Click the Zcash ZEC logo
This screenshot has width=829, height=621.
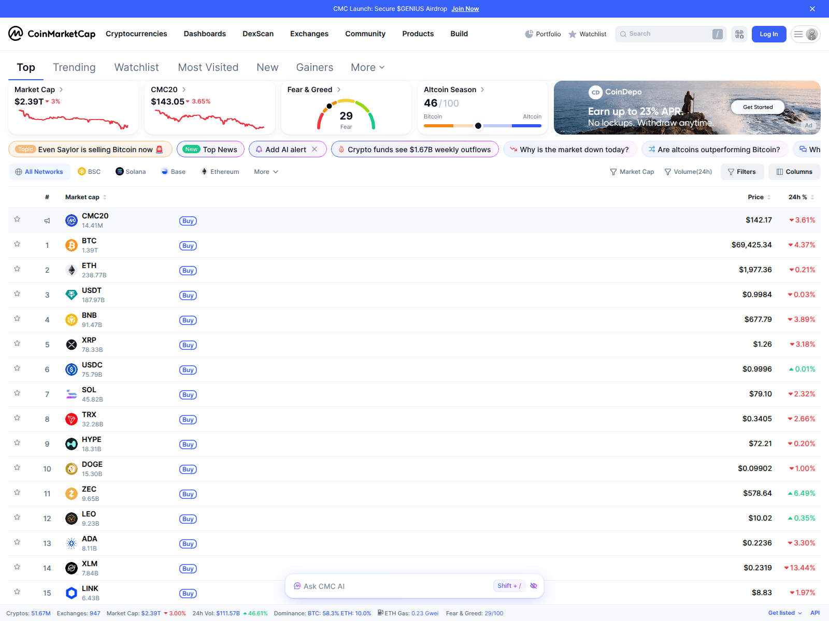72,494
